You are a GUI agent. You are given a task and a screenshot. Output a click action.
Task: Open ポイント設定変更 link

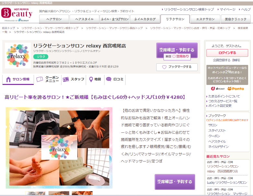[x=220, y=106]
